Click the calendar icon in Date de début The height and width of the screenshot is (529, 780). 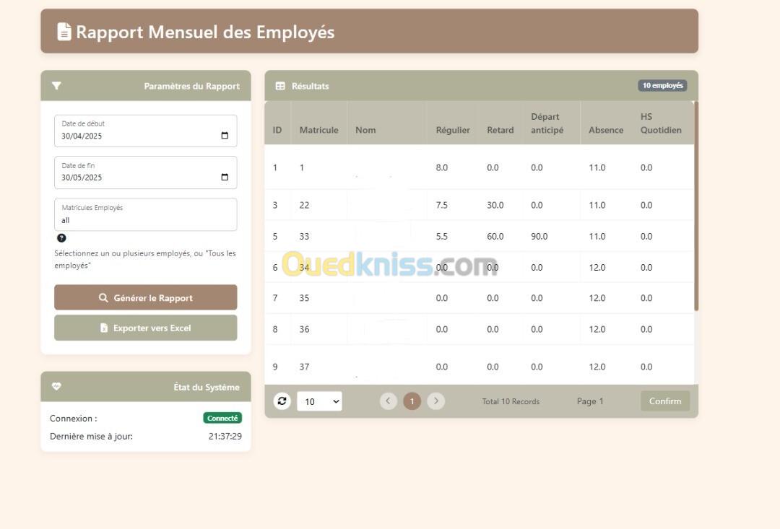tap(225, 136)
